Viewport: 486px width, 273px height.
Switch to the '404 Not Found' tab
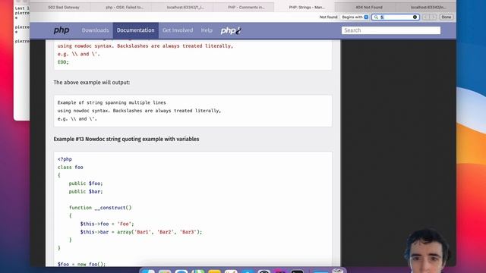[x=369, y=7]
